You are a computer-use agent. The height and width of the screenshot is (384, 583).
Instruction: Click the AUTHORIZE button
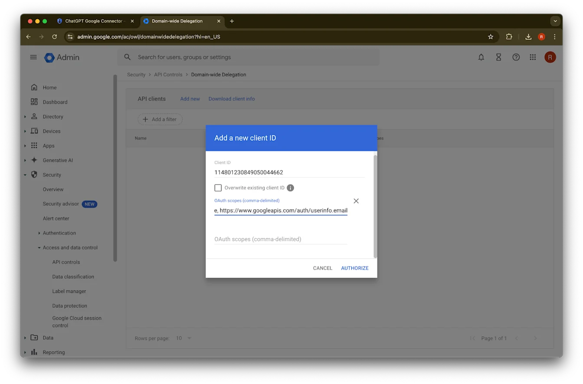(x=355, y=268)
